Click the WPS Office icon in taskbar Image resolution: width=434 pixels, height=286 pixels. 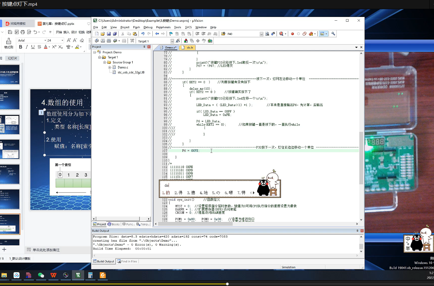(53, 275)
